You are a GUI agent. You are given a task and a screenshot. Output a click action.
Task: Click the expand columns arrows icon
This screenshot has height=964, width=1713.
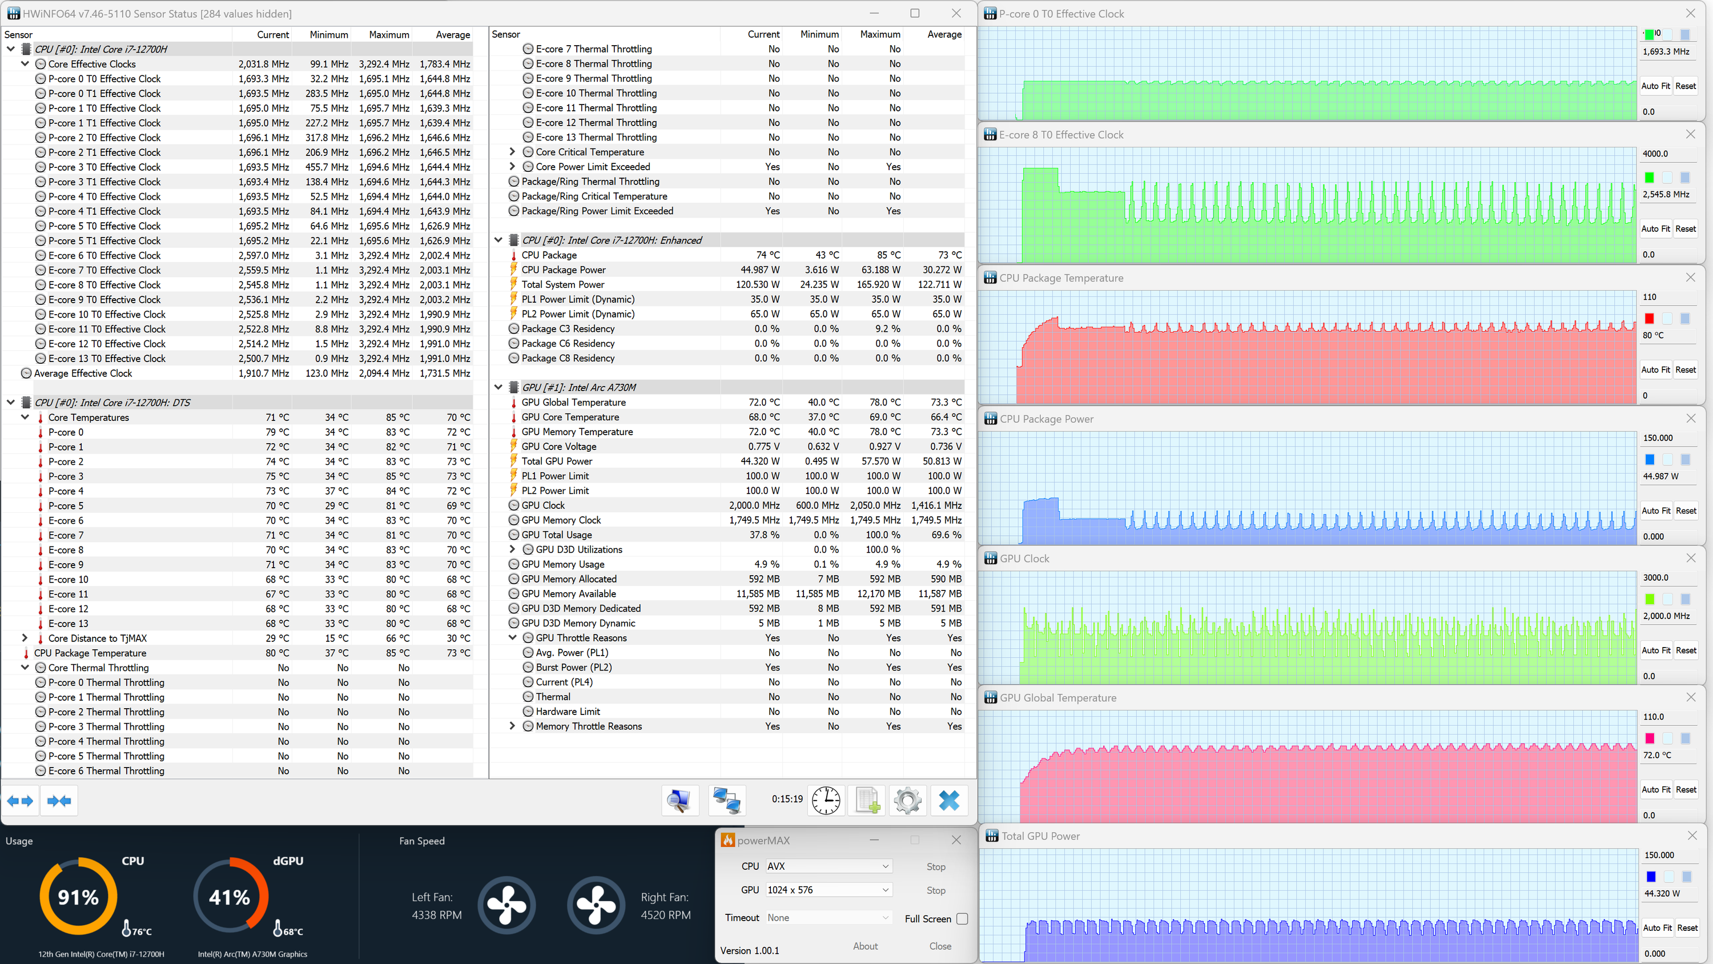point(20,800)
